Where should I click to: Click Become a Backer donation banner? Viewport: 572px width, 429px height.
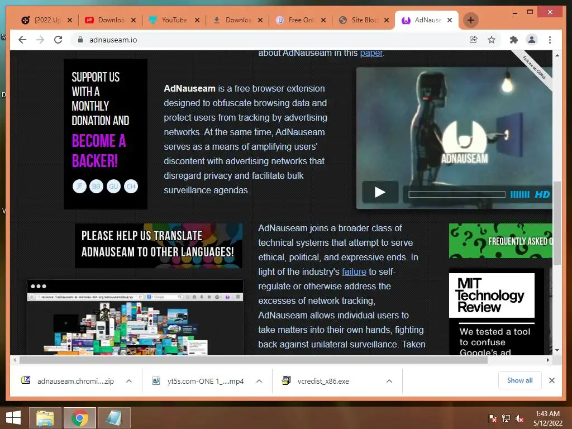[x=106, y=134]
